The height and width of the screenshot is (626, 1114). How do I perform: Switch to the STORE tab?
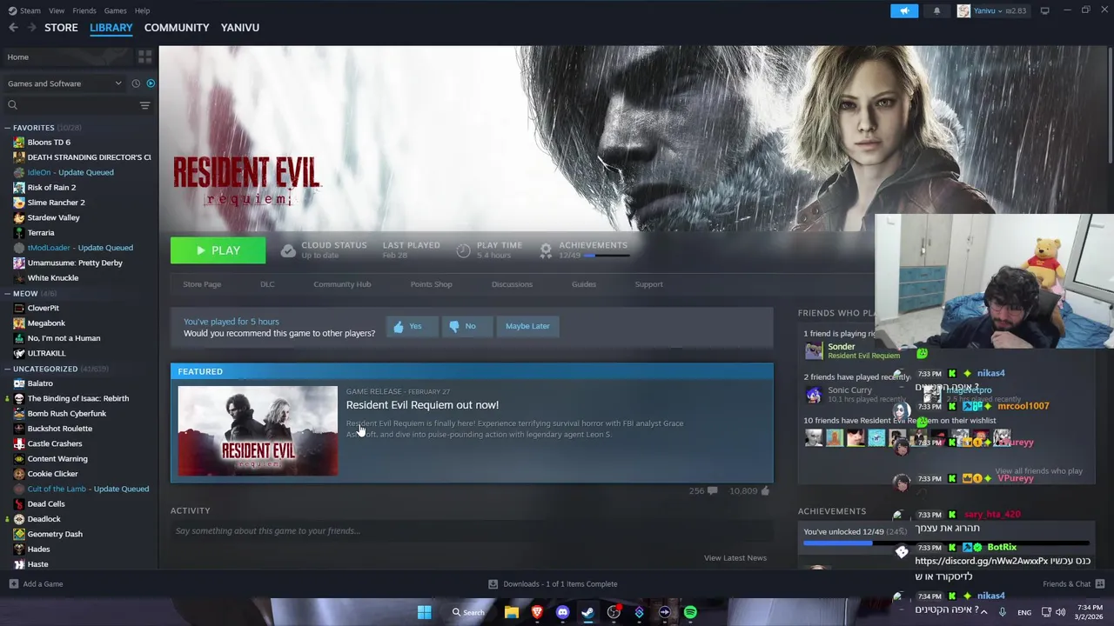(x=61, y=28)
